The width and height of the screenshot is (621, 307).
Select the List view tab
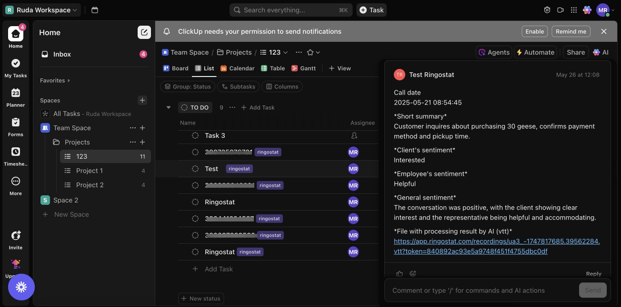coord(204,68)
